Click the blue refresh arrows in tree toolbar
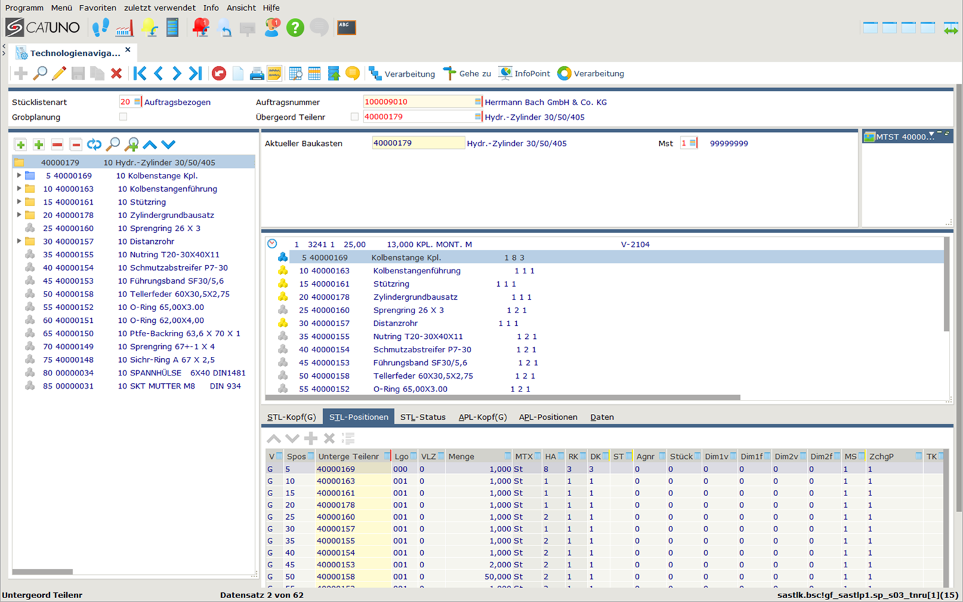 click(94, 144)
